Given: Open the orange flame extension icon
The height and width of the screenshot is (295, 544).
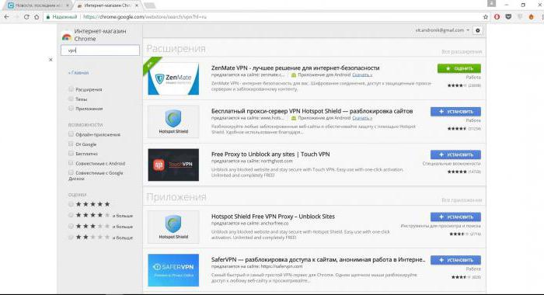Looking at the screenshot, I should pos(531,16).
